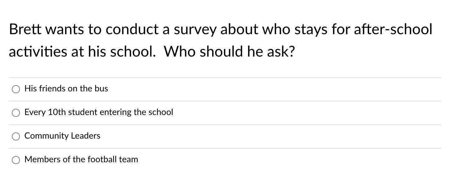
Task: Pick the 'Members of the football team' radio button
Action: pyautogui.click(x=16, y=160)
